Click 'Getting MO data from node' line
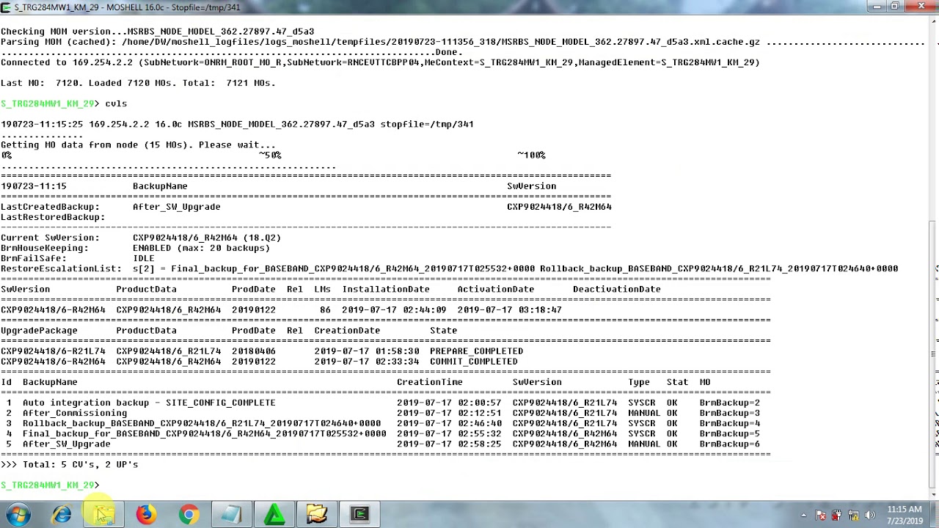939x528 pixels. click(x=138, y=144)
